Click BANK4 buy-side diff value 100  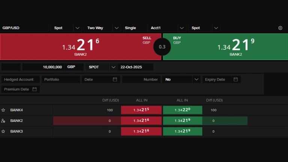[213, 110]
